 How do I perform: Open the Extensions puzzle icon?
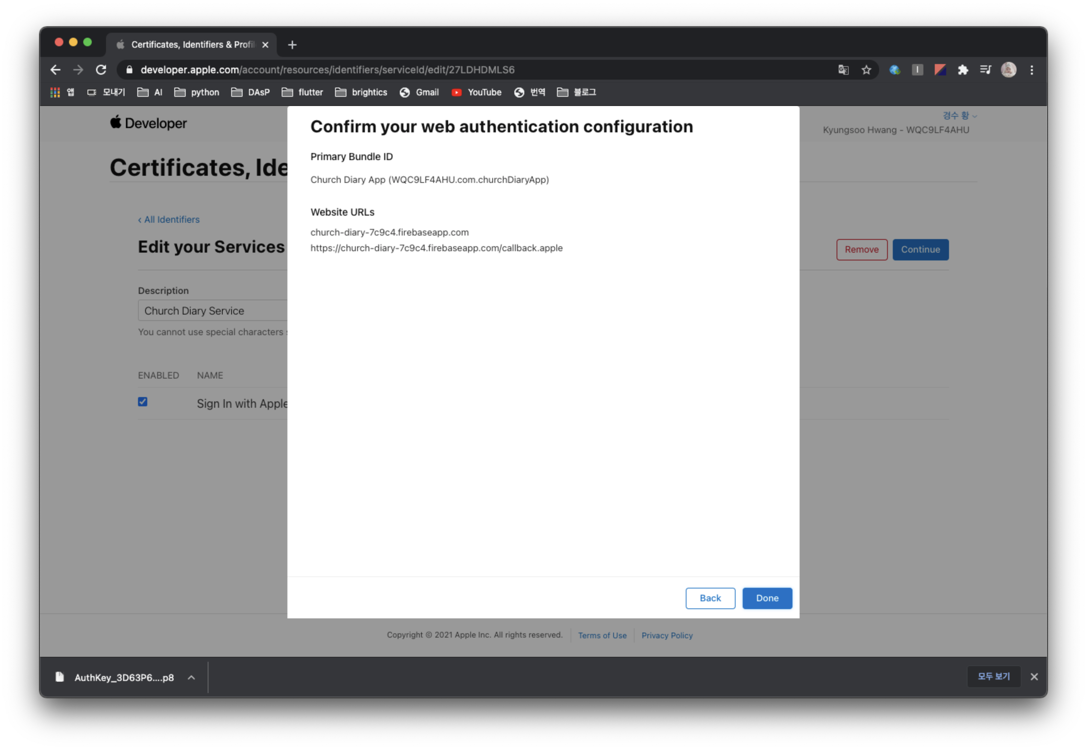click(963, 70)
